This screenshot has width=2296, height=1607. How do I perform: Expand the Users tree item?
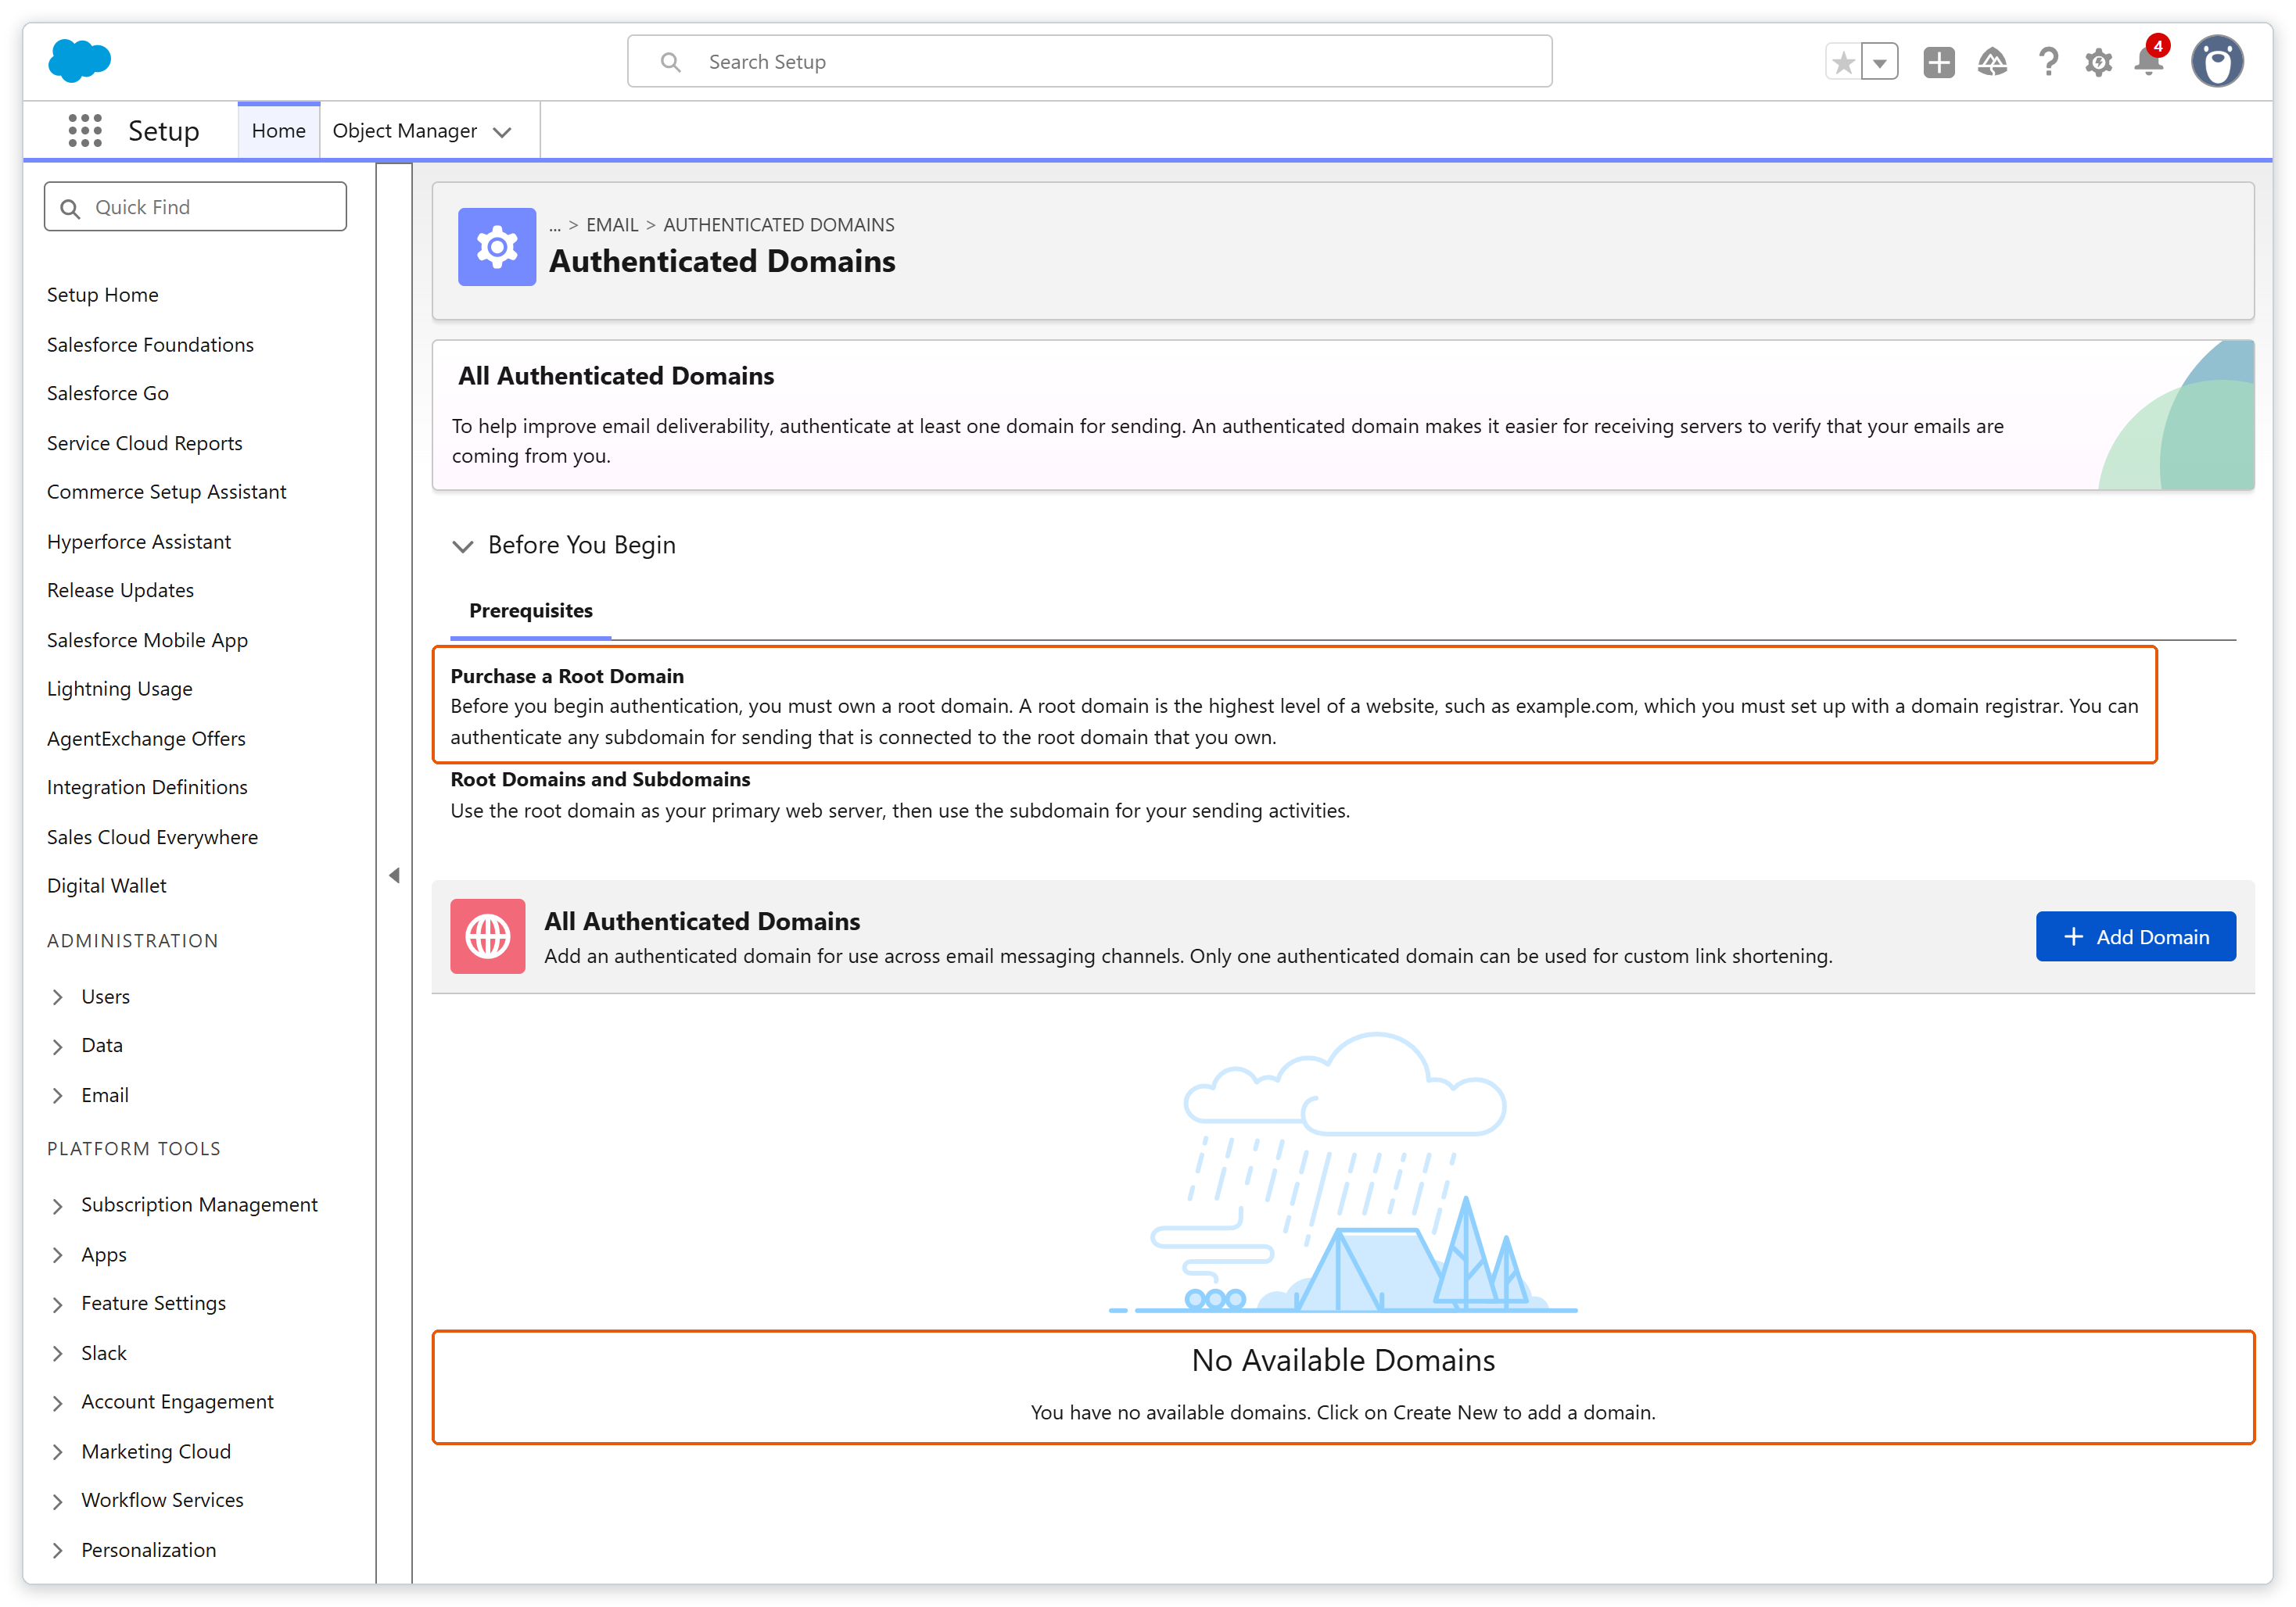click(58, 997)
